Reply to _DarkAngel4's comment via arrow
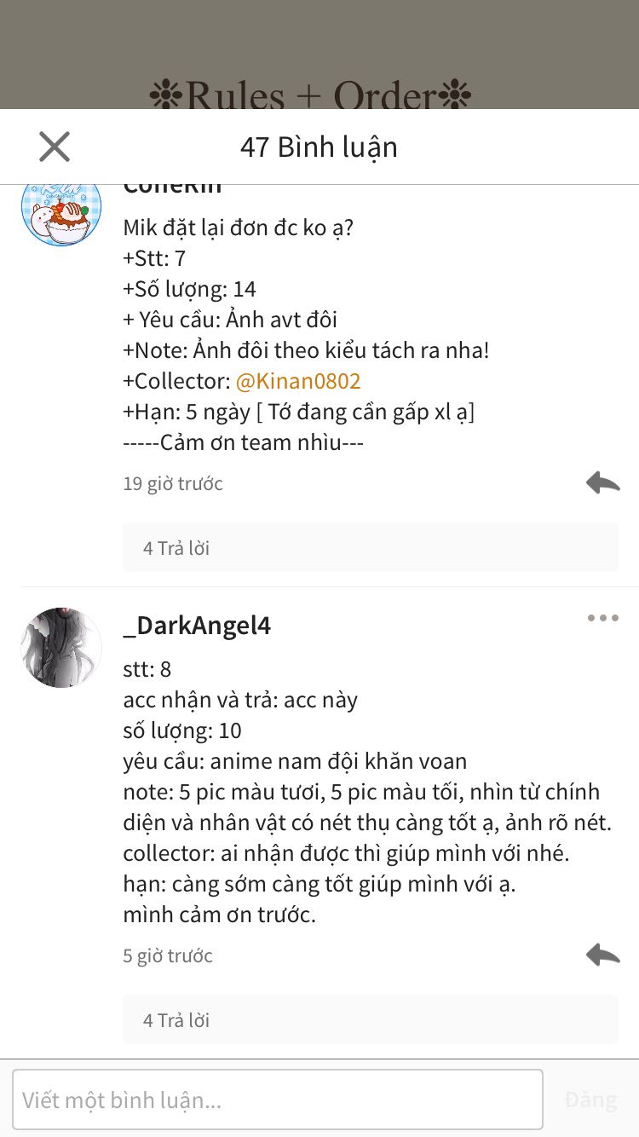This screenshot has height=1137, width=639. pyautogui.click(x=603, y=955)
